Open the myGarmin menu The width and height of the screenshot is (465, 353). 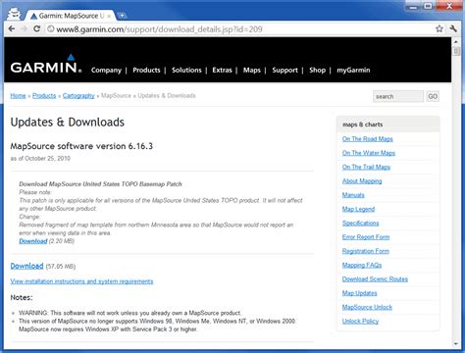pyautogui.click(x=353, y=70)
